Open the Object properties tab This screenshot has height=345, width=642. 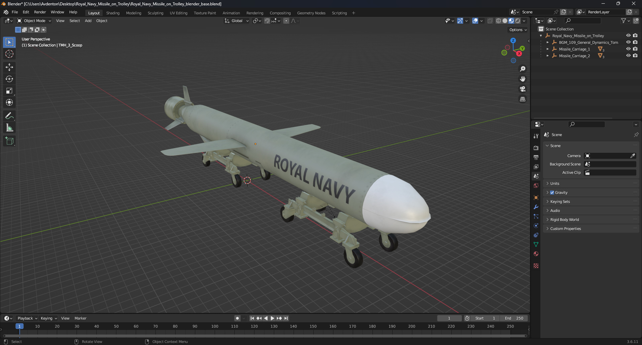point(536,198)
